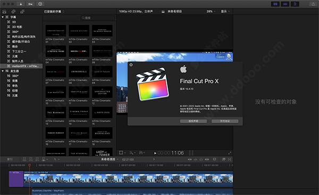Select the mTitle Cinematic 09 thumbnail

[102, 72]
